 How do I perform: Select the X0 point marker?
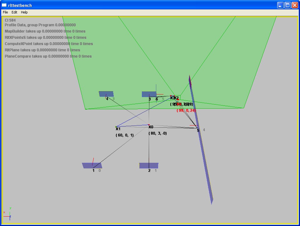click(x=149, y=125)
